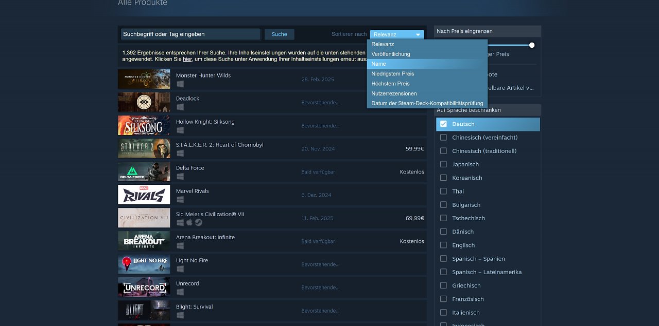Open Arena Breakout Infinite capsule image
The width and height of the screenshot is (659, 326).
(144, 241)
